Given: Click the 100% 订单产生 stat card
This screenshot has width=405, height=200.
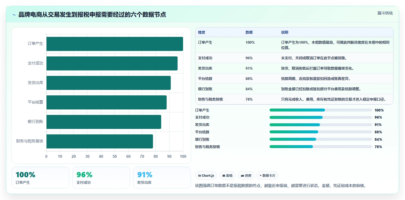Looking at the screenshot, I should [x=40, y=178].
